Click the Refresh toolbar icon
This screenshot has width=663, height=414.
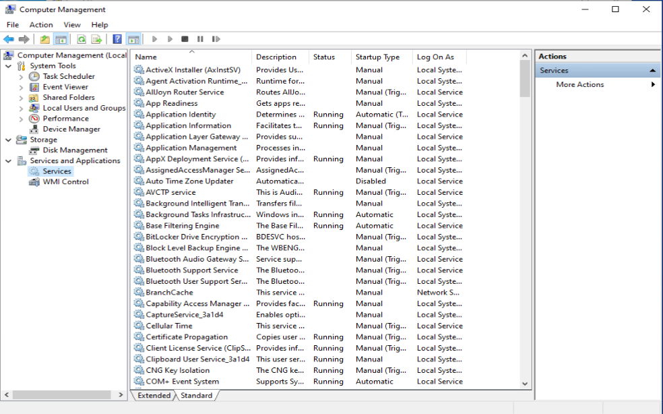(81, 39)
